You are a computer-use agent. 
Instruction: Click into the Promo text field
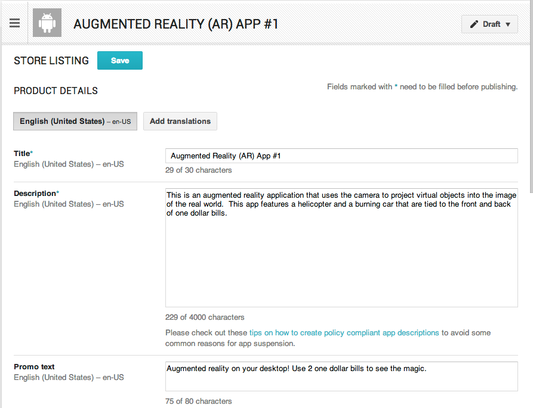pos(341,376)
